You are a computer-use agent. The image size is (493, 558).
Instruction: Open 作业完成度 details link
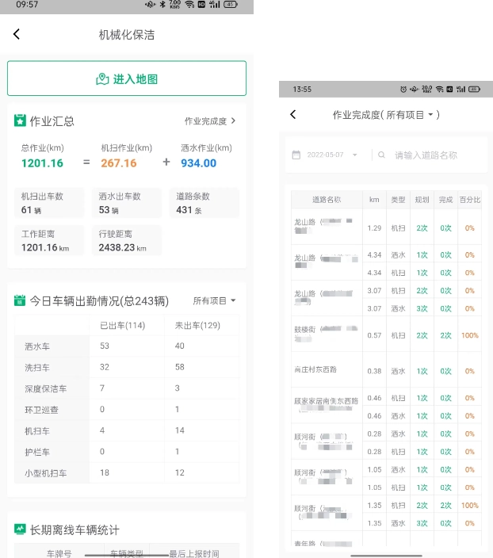click(x=210, y=121)
